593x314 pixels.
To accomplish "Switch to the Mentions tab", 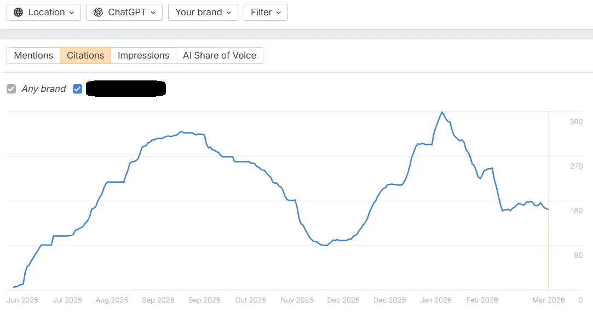I will 33,56.
